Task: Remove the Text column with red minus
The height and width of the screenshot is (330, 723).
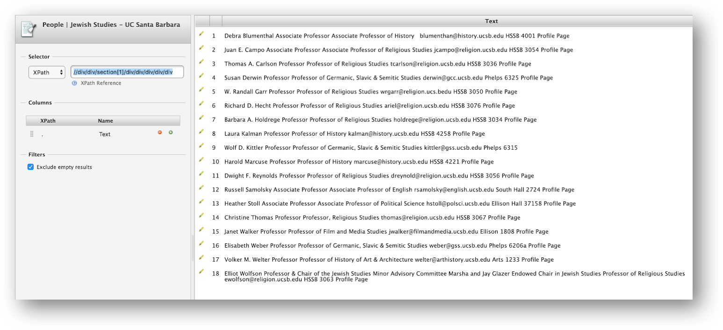Action: tap(160, 133)
